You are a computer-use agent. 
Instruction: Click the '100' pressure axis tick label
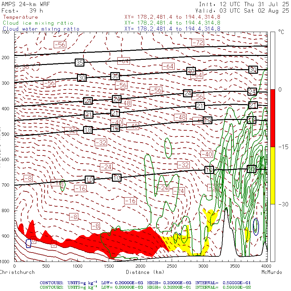pyautogui.click(x=5, y=32)
